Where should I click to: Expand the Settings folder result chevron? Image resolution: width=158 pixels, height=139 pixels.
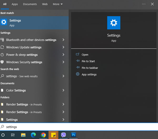63,120
